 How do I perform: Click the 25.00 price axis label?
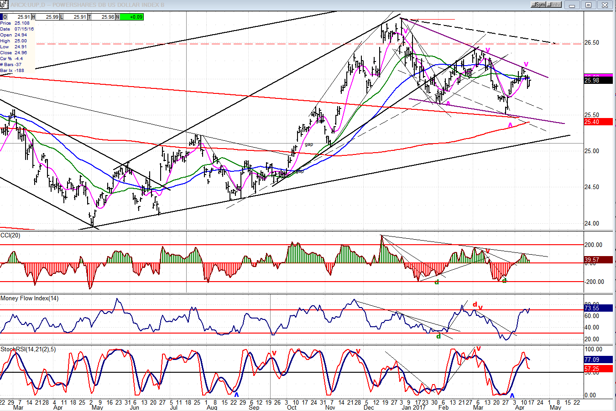[592, 151]
